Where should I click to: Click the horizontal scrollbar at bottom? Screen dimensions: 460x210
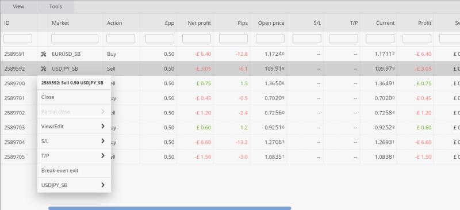click(x=170, y=208)
